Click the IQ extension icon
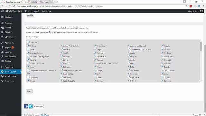The image size is (206, 116). pyautogui.click(x=199, y=6)
